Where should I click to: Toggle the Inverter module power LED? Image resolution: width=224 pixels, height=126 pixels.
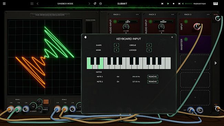[186, 39]
